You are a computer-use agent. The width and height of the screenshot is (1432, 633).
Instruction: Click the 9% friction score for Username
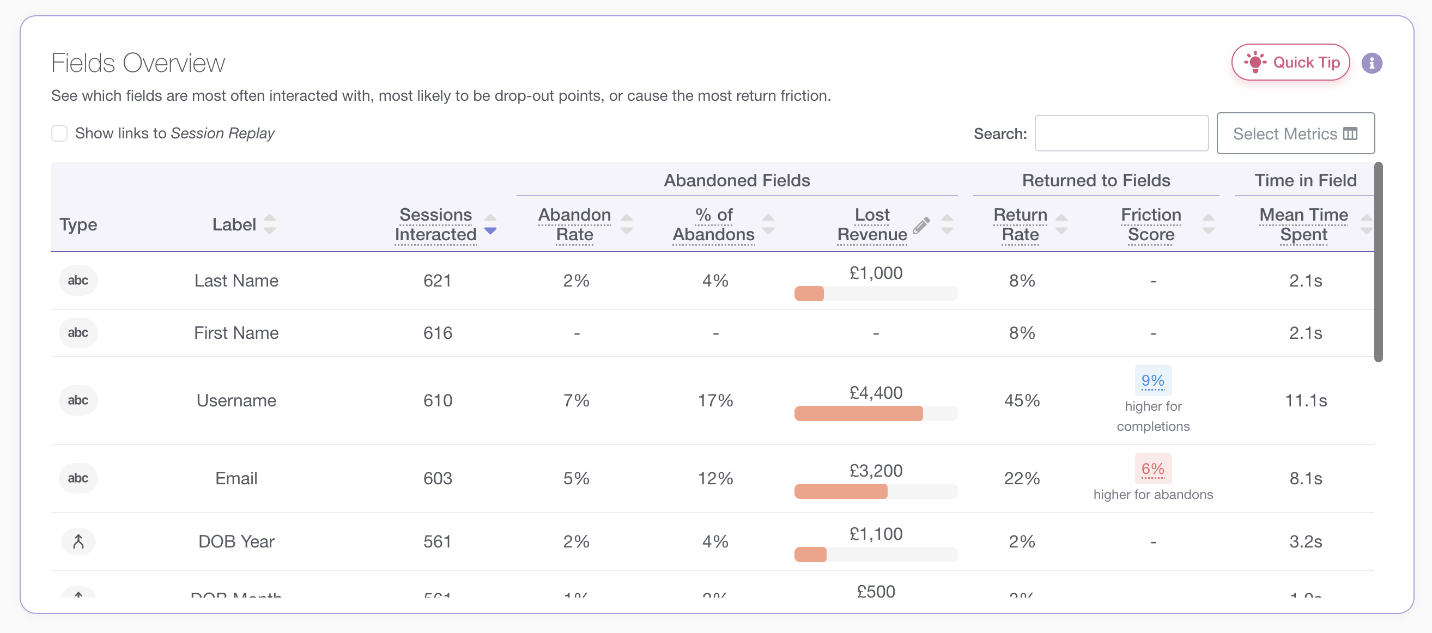click(1152, 381)
